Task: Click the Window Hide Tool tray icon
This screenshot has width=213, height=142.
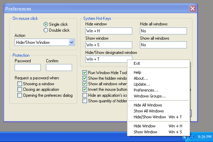Action: click(192, 137)
